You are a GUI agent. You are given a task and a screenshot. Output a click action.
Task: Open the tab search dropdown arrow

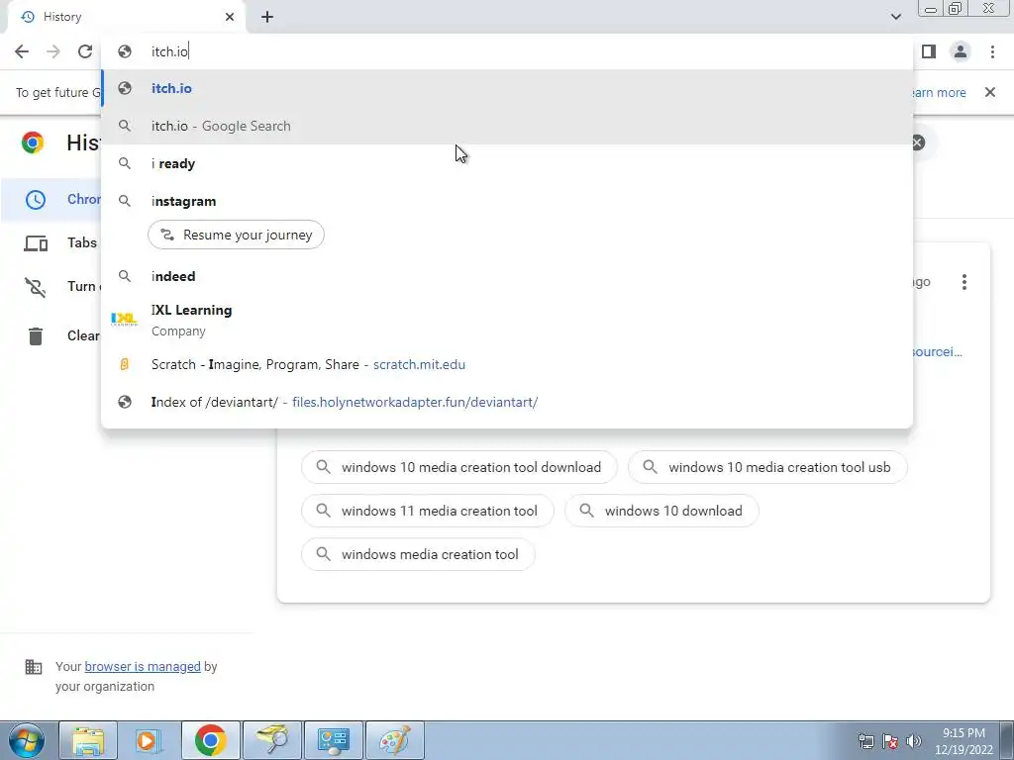(895, 17)
